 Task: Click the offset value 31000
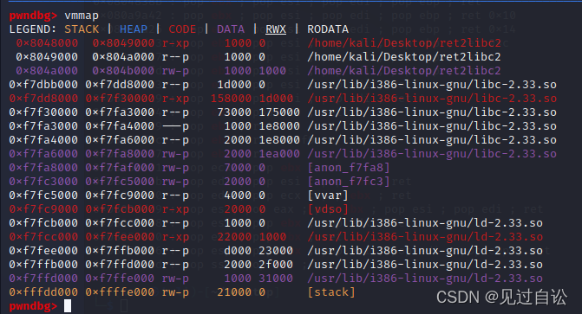pos(276,279)
